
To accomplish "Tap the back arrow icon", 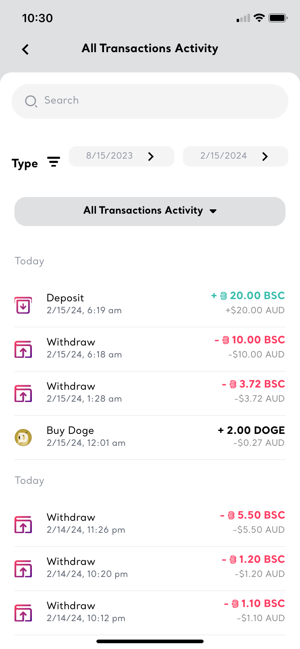I will [25, 49].
